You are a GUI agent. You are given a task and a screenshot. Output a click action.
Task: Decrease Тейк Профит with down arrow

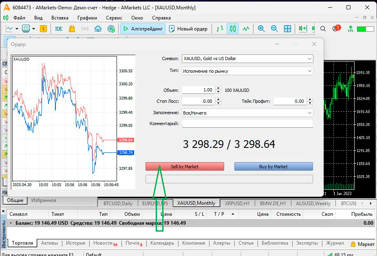[310, 103]
